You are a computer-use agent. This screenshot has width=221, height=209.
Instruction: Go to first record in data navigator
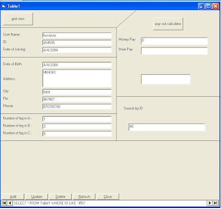(4, 203)
